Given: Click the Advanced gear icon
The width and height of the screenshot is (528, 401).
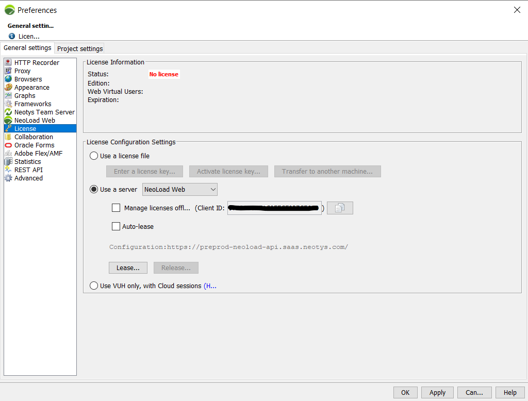Looking at the screenshot, I should point(8,178).
